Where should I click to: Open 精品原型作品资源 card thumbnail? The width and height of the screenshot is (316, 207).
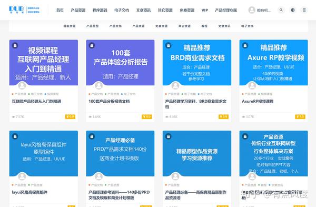197,153
